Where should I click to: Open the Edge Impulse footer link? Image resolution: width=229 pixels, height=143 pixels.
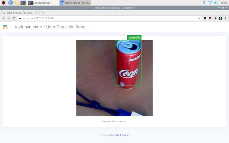tap(122, 135)
